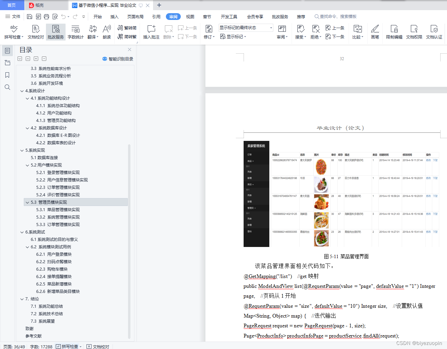Open the 批改服务 correction service tool
This screenshot has width=447, height=349.
tap(56, 32)
